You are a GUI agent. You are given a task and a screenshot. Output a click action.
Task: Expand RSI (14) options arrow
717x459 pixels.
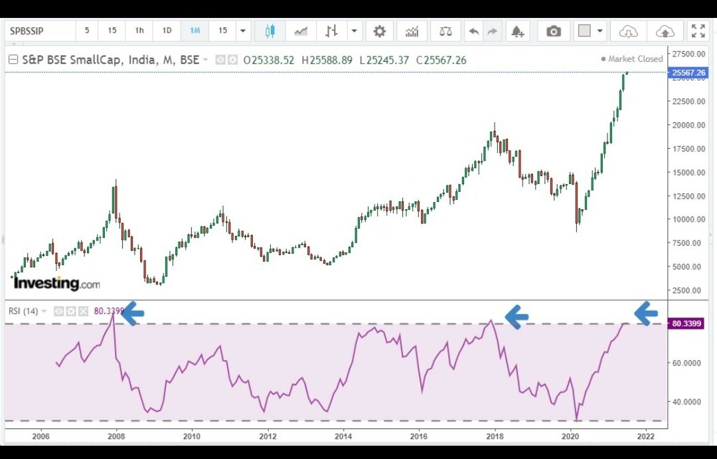coord(44,311)
